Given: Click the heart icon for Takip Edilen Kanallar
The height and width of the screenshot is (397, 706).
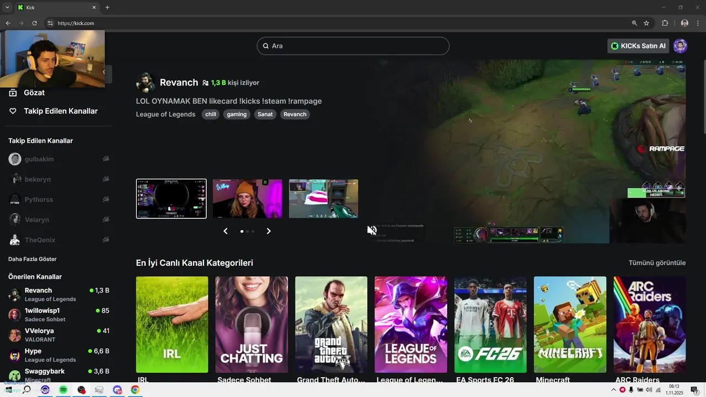Looking at the screenshot, I should click(13, 111).
